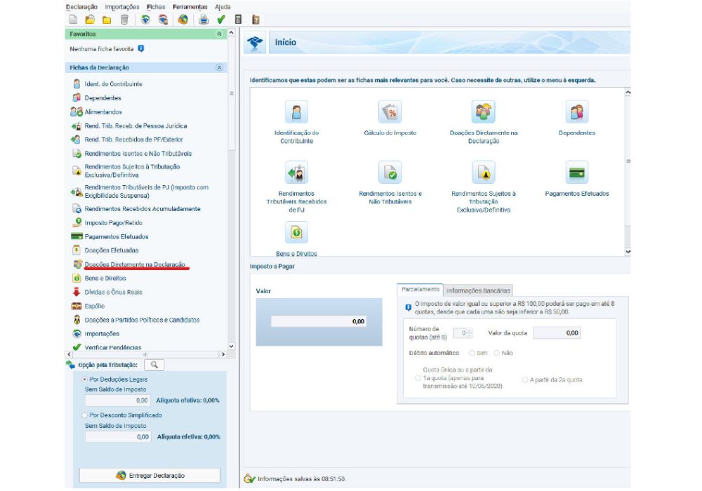Click the printer icon in toolbar
The height and width of the screenshot is (491, 702).
click(204, 20)
